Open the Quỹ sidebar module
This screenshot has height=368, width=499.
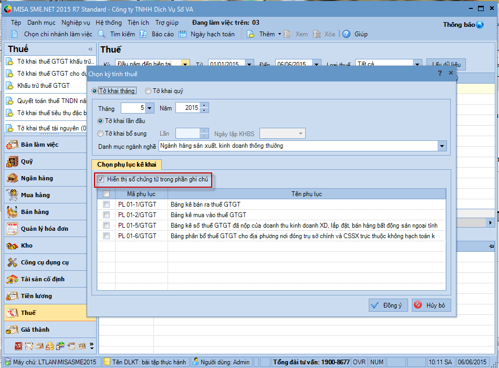coord(46,161)
